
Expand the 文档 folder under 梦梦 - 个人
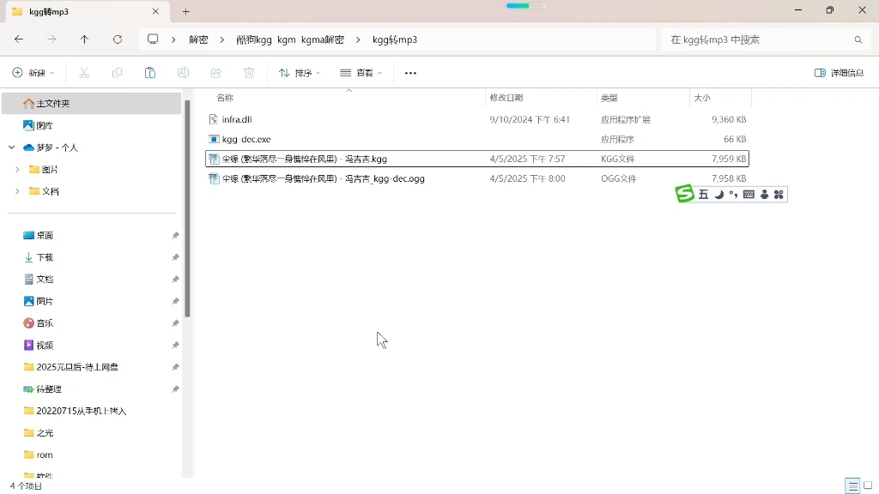[17, 191]
